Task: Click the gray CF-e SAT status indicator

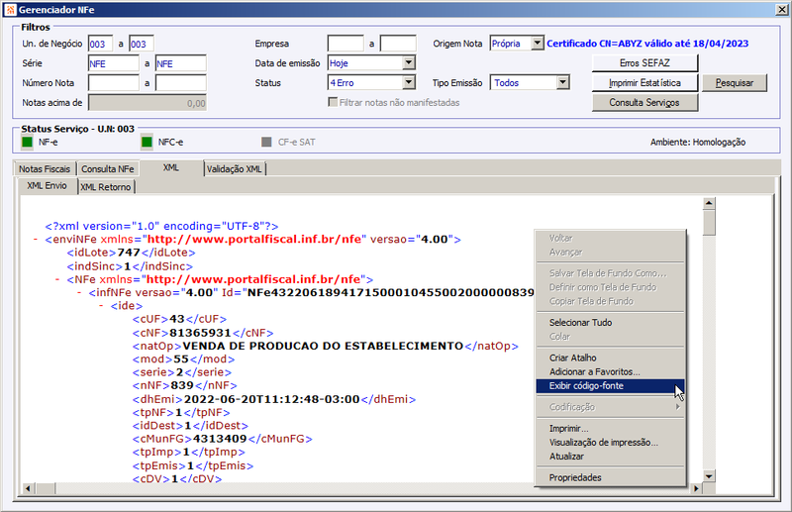Action: pyautogui.click(x=266, y=142)
